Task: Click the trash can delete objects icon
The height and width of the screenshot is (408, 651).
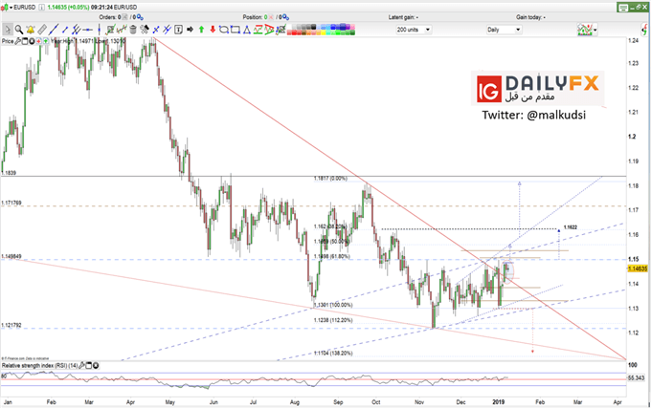Action: (x=133, y=30)
